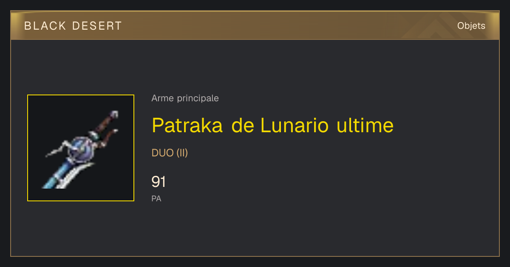The height and width of the screenshot is (267, 510).
Task: Click the word Patraka in the title
Action: pos(187,125)
